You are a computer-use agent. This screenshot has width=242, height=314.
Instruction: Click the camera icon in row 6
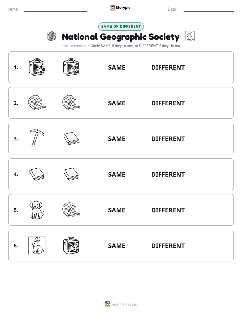(x=71, y=245)
